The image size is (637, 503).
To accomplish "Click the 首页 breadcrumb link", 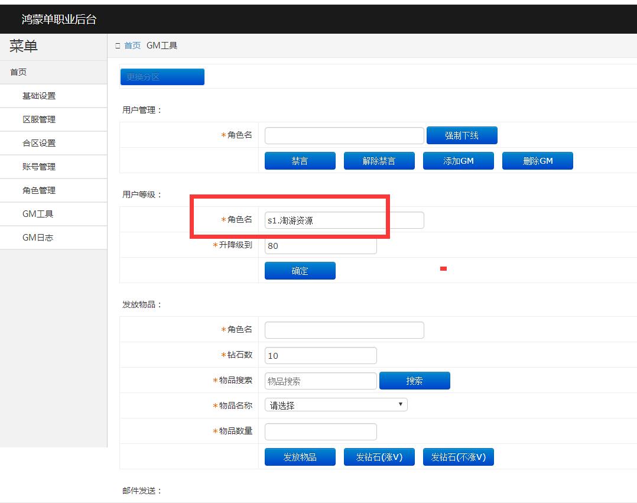I will (132, 46).
